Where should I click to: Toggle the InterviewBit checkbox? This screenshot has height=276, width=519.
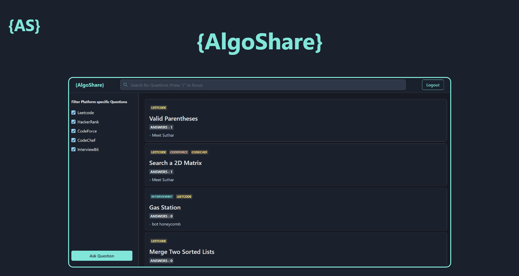pos(74,149)
